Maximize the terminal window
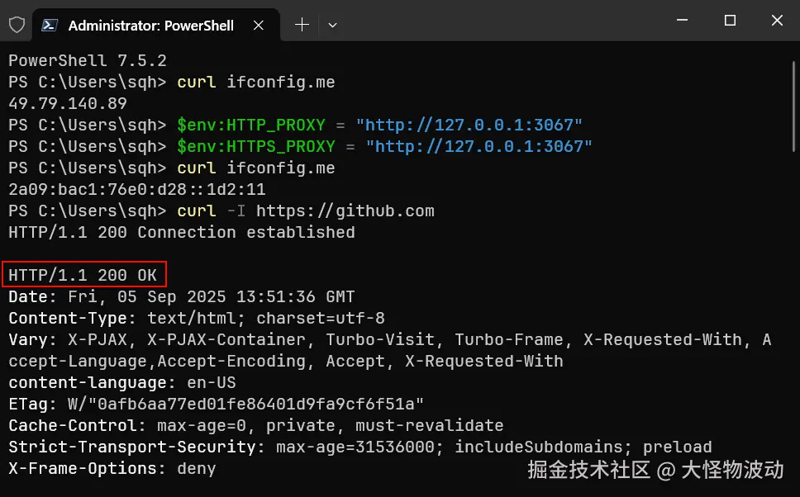Screen dimensions: 800x497 pyautogui.click(x=730, y=21)
